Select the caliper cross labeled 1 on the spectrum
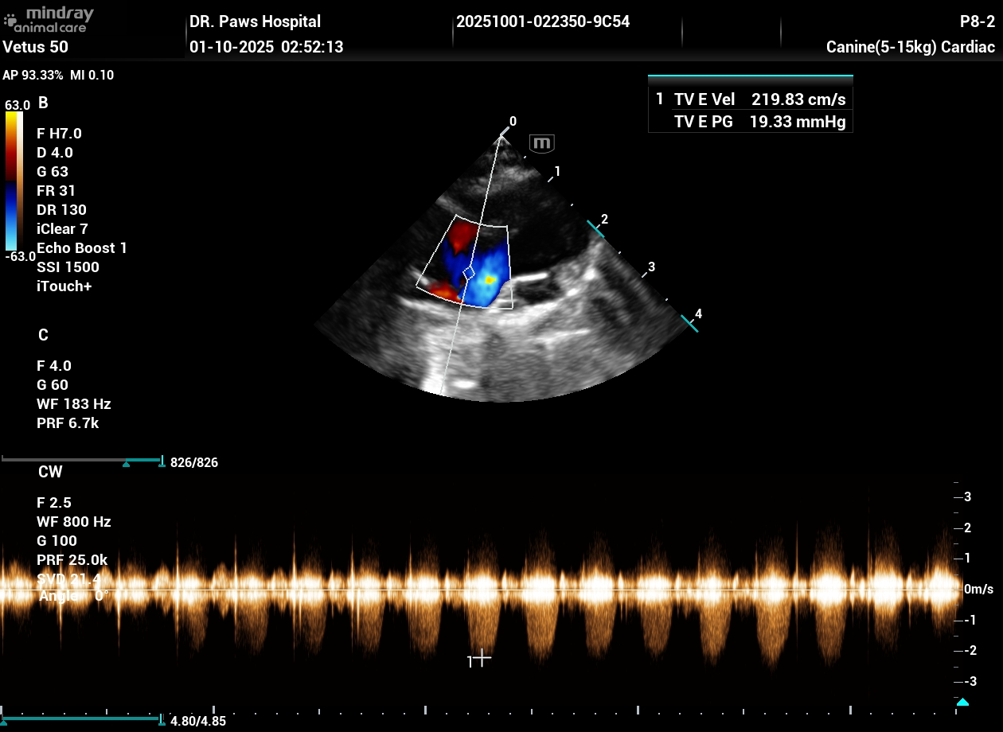 pyautogui.click(x=482, y=658)
